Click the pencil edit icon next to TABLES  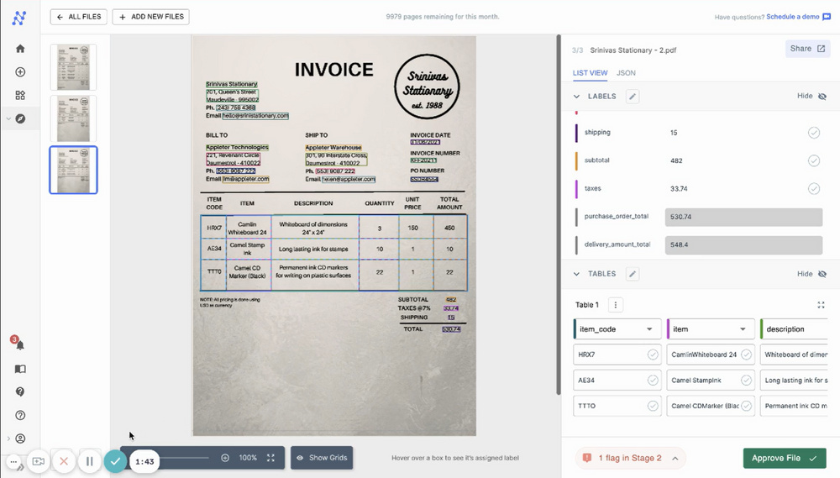pos(633,274)
